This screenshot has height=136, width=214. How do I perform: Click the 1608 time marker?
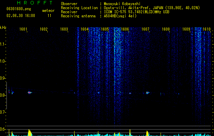(166, 29)
